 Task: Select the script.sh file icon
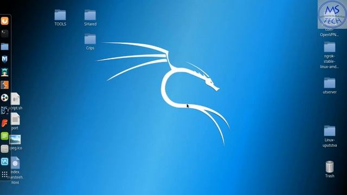click(15, 99)
